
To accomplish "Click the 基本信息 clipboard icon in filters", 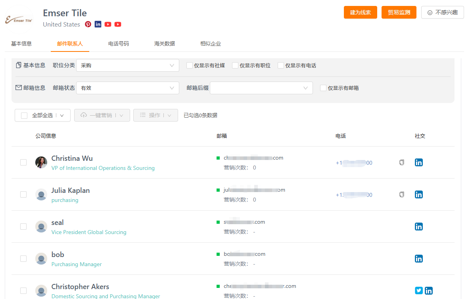I will [19, 65].
